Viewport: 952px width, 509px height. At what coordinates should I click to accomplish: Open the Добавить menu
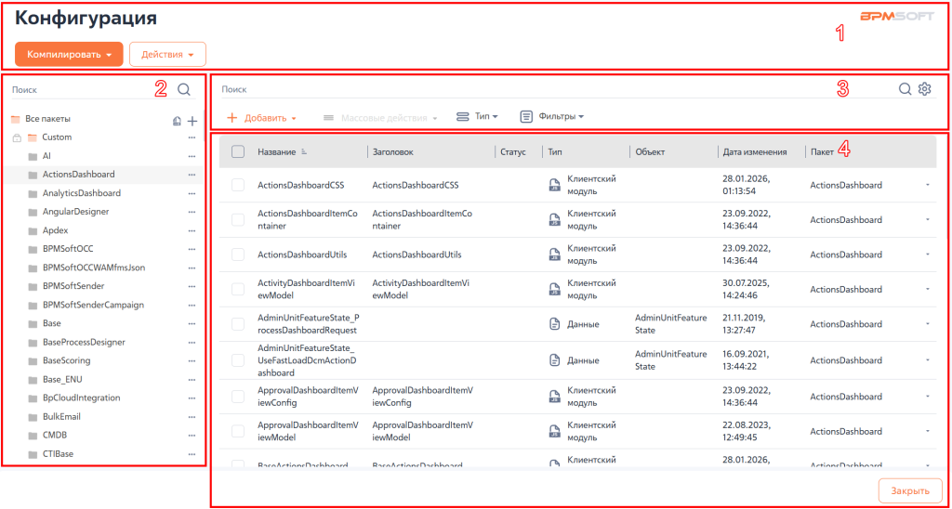261,118
